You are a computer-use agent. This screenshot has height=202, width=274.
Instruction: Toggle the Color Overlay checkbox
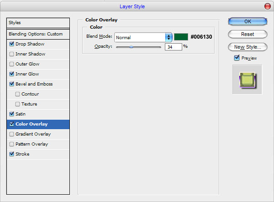(11, 124)
